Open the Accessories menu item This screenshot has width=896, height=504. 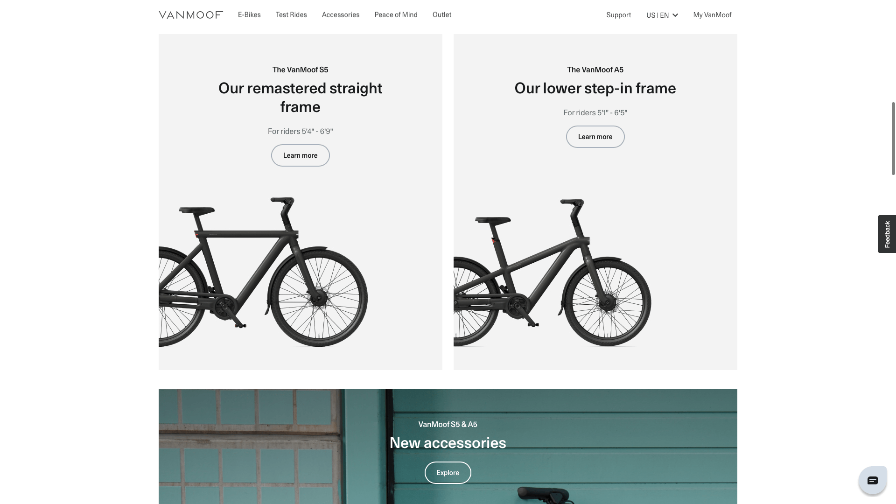pos(341,14)
